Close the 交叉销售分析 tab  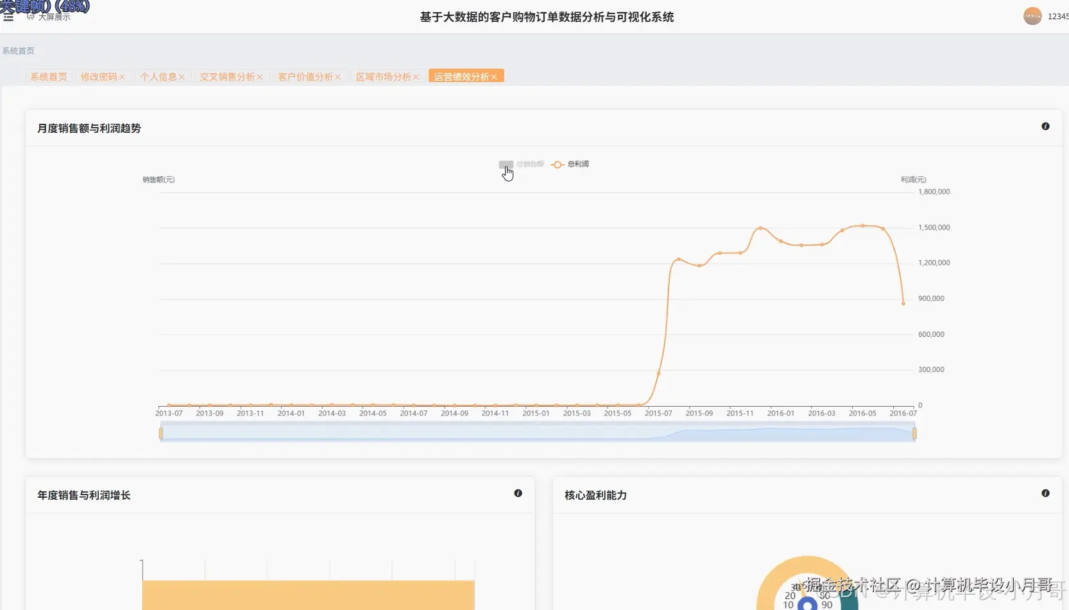coord(259,76)
